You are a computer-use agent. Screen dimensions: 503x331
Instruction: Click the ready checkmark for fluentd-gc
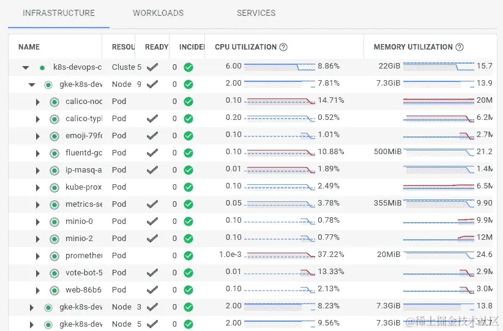(152, 153)
